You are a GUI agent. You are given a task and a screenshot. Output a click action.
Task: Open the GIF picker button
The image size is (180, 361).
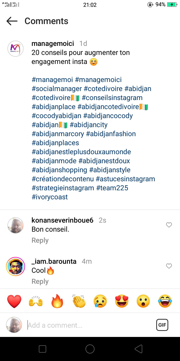[162, 325]
